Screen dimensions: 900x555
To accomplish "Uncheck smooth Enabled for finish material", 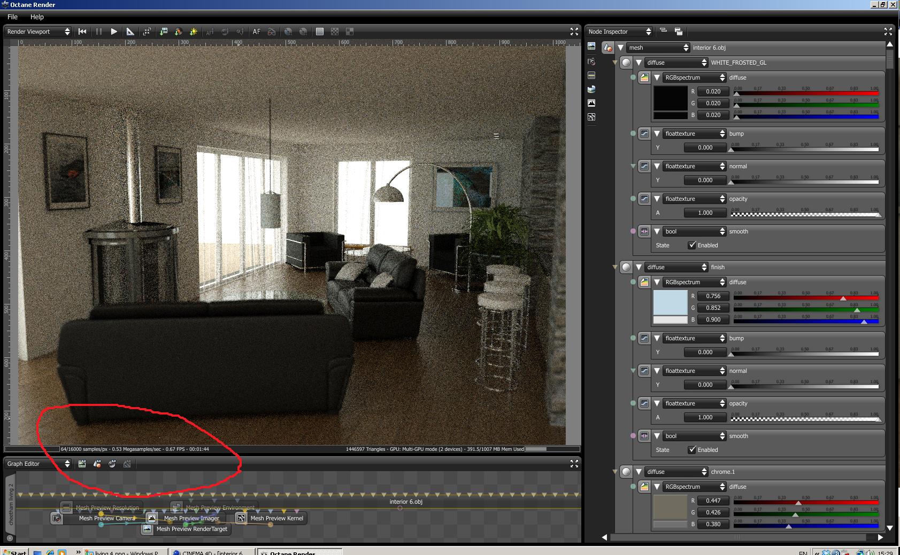I will (692, 450).
